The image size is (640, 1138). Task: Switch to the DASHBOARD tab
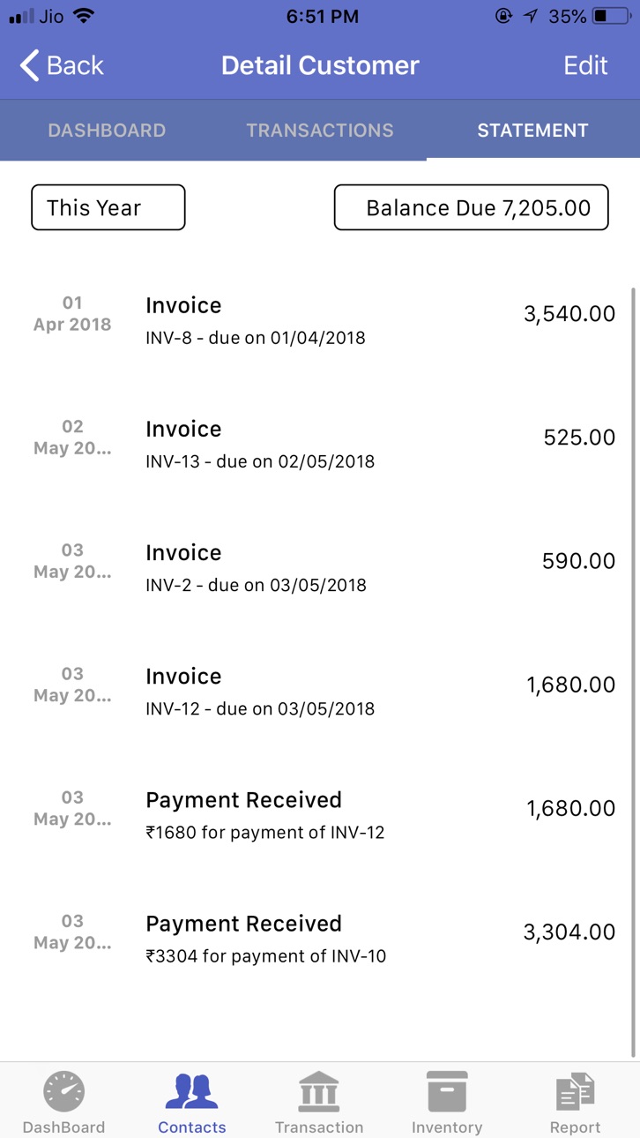tap(107, 131)
